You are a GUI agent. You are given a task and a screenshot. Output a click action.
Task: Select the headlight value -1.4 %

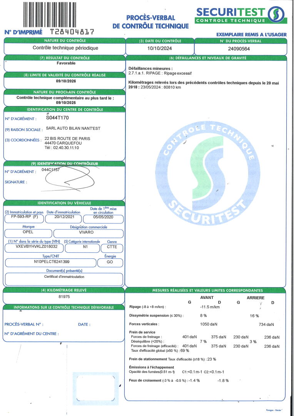click(194, 381)
